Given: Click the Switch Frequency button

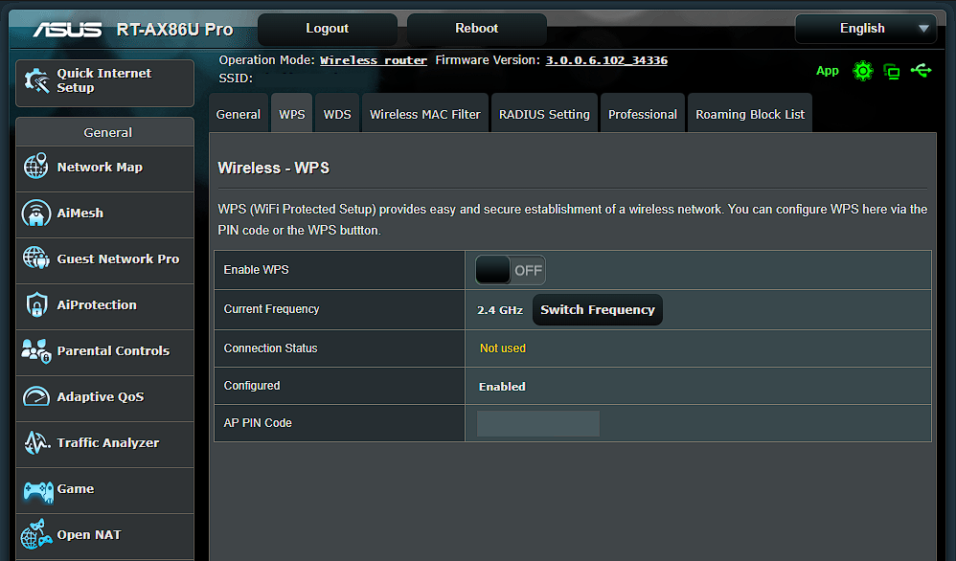Looking at the screenshot, I should click(597, 309).
